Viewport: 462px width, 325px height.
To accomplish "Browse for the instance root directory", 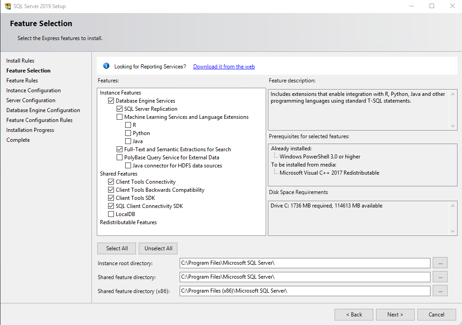I will (440, 262).
